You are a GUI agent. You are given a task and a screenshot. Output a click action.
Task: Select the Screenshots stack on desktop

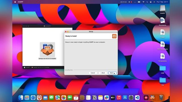pos(162,56)
